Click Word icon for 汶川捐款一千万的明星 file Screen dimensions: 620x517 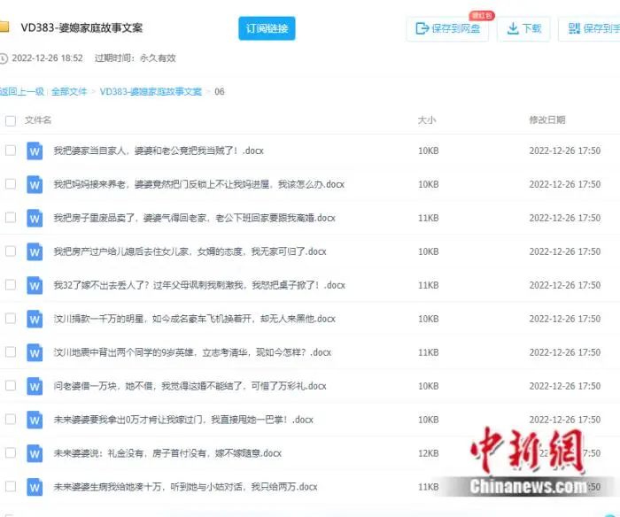click(35, 319)
